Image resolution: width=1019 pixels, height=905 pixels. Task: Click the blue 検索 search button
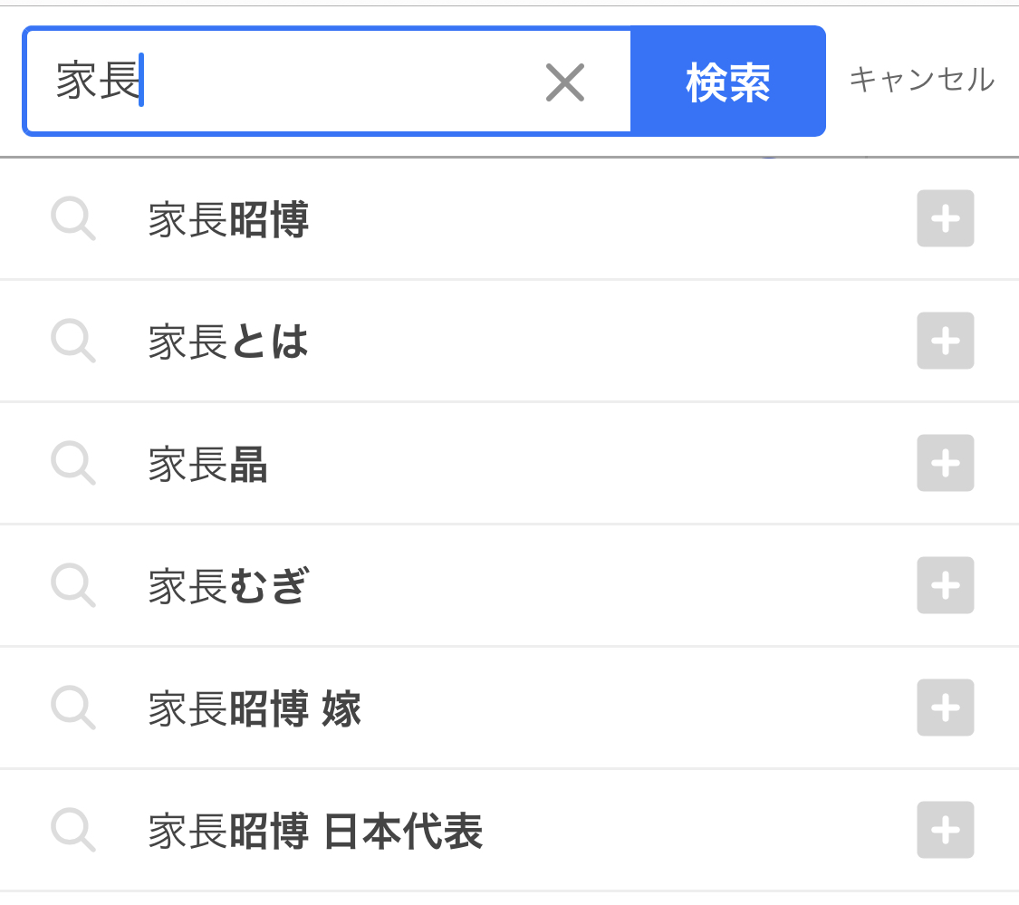[x=728, y=82]
